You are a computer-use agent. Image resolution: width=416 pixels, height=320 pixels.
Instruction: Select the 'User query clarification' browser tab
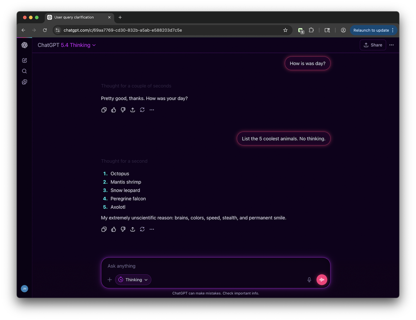74,17
